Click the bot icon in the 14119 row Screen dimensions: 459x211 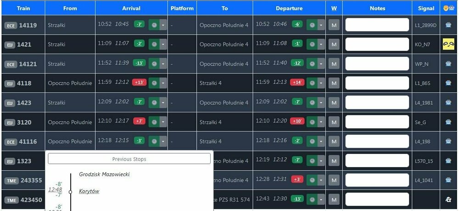coord(448,25)
